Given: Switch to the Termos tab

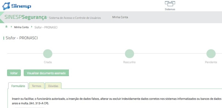Looking at the screenshot, I should (36, 86).
